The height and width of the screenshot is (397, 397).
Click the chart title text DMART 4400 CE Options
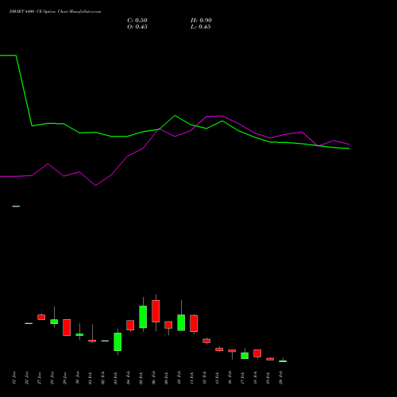(33, 12)
